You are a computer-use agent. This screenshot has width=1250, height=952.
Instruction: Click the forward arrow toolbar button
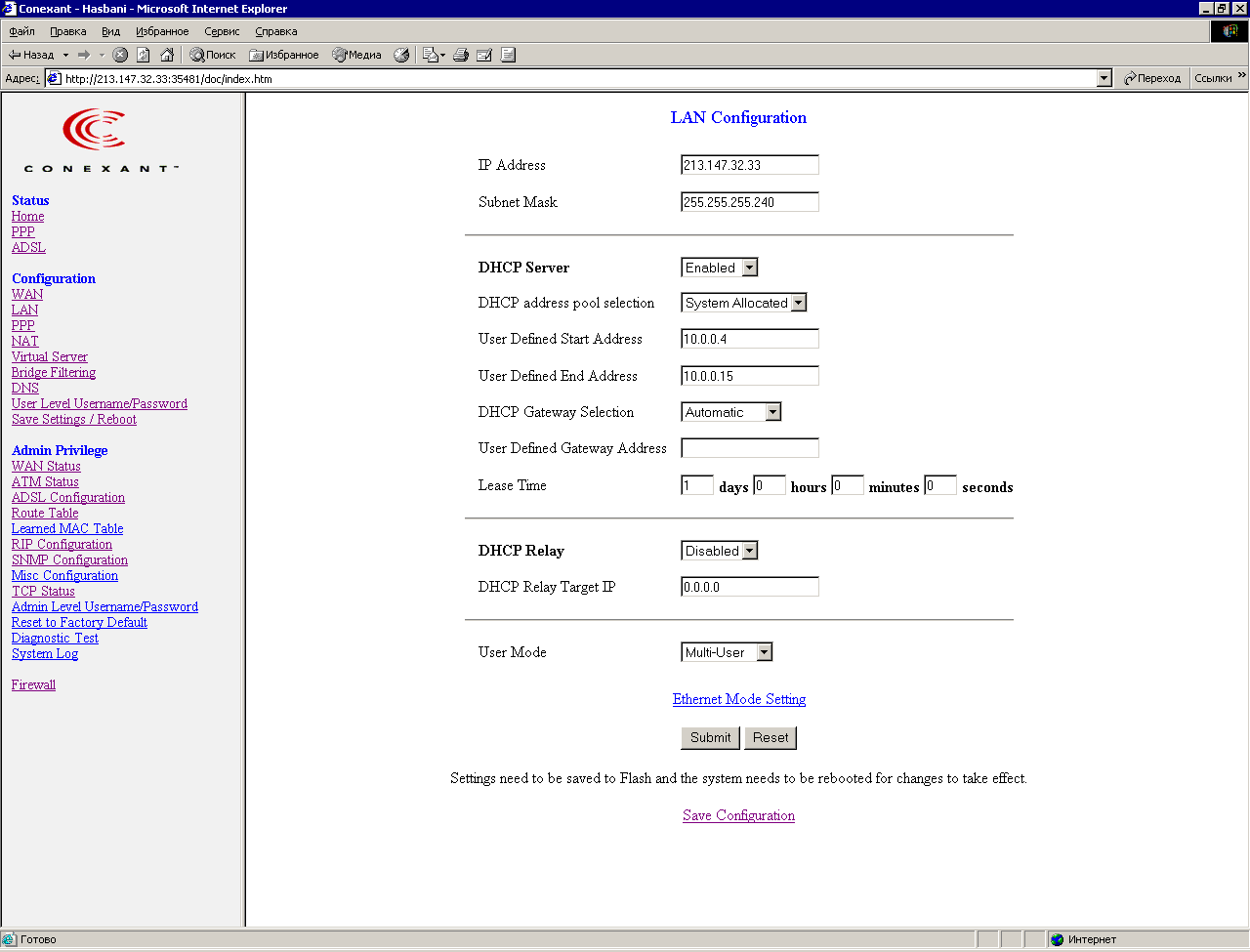pyautogui.click(x=84, y=55)
